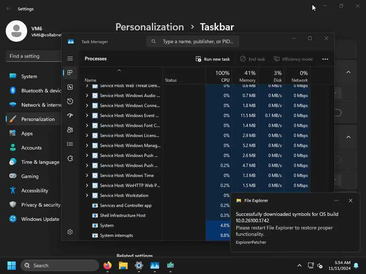Open File Explorer notification options ellipsis
The image size is (366, 274).
point(336,201)
